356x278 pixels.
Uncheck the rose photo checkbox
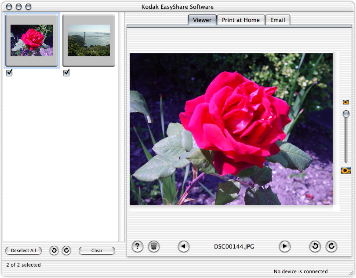click(x=9, y=73)
